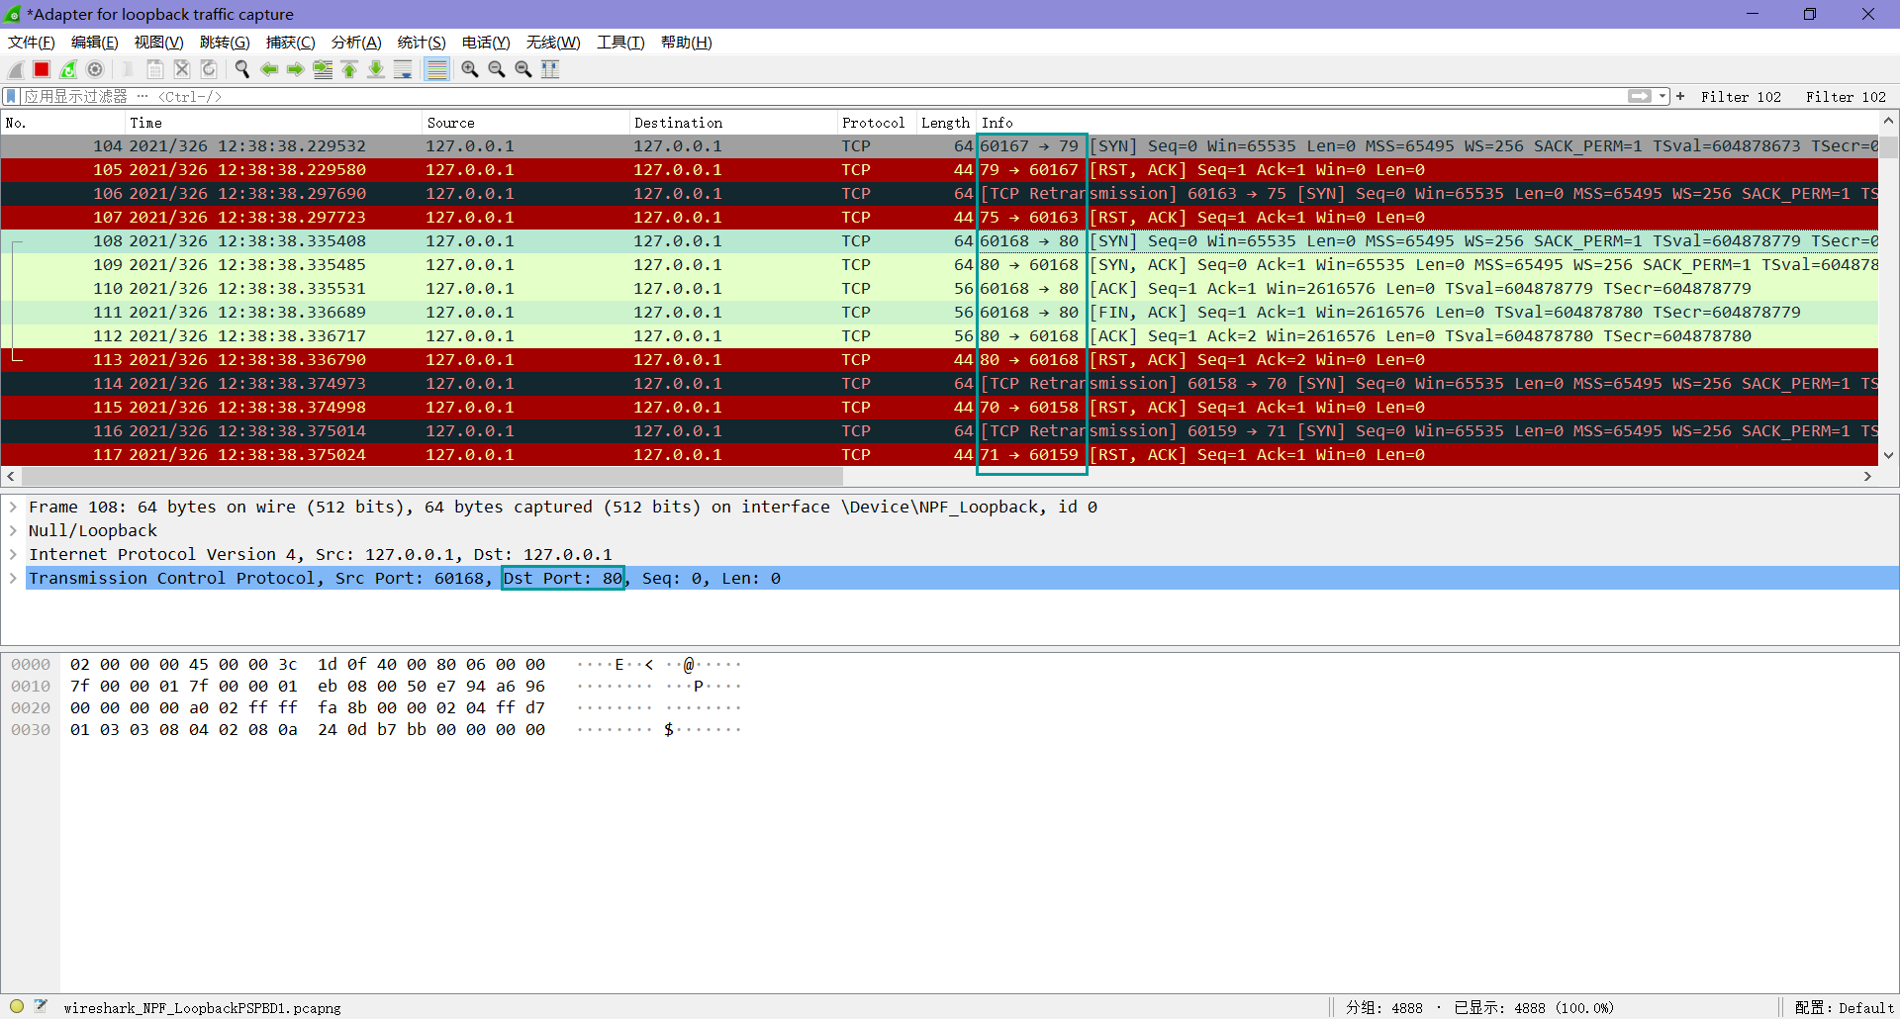Viewport: 1900px width, 1019px height.
Task: Reload the capture file
Action: tap(209, 69)
